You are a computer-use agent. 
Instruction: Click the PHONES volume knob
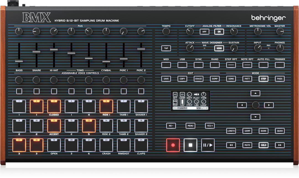tap(280, 48)
